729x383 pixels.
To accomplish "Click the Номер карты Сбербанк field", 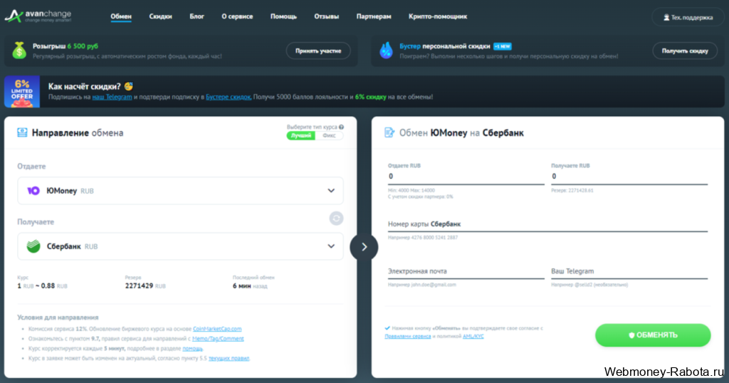I will click(547, 224).
